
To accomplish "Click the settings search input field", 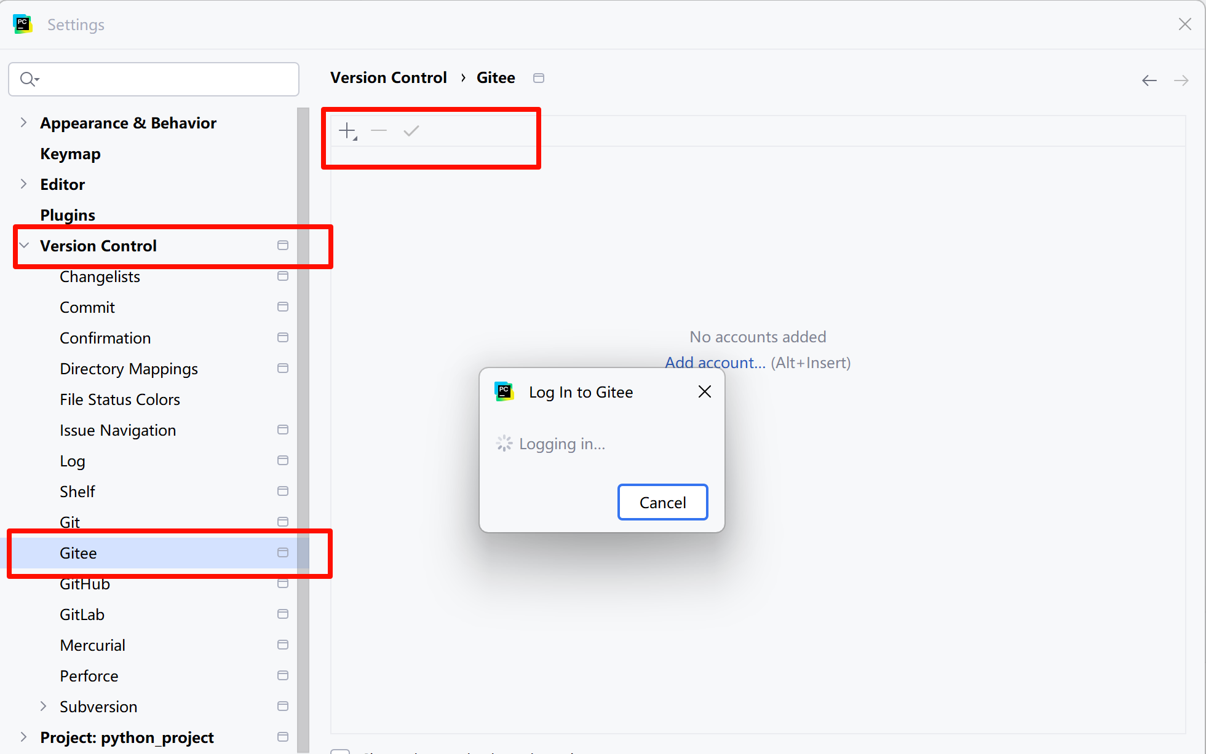I will [x=166, y=79].
